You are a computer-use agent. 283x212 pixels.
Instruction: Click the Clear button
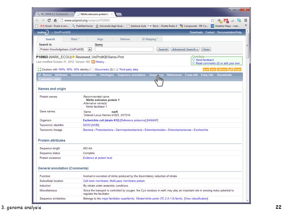click(206, 49)
